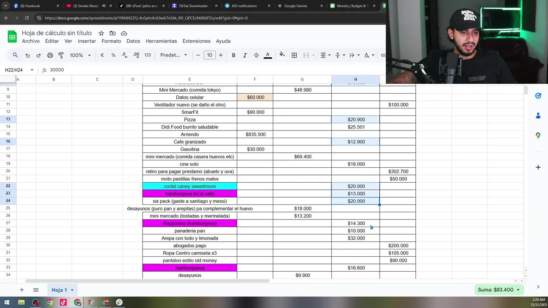Open the text color picker

pyautogui.click(x=268, y=55)
